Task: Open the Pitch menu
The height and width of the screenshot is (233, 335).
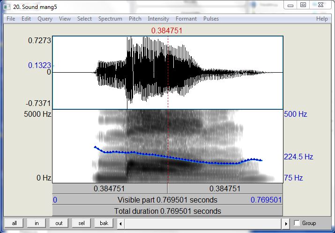Action: [x=135, y=19]
